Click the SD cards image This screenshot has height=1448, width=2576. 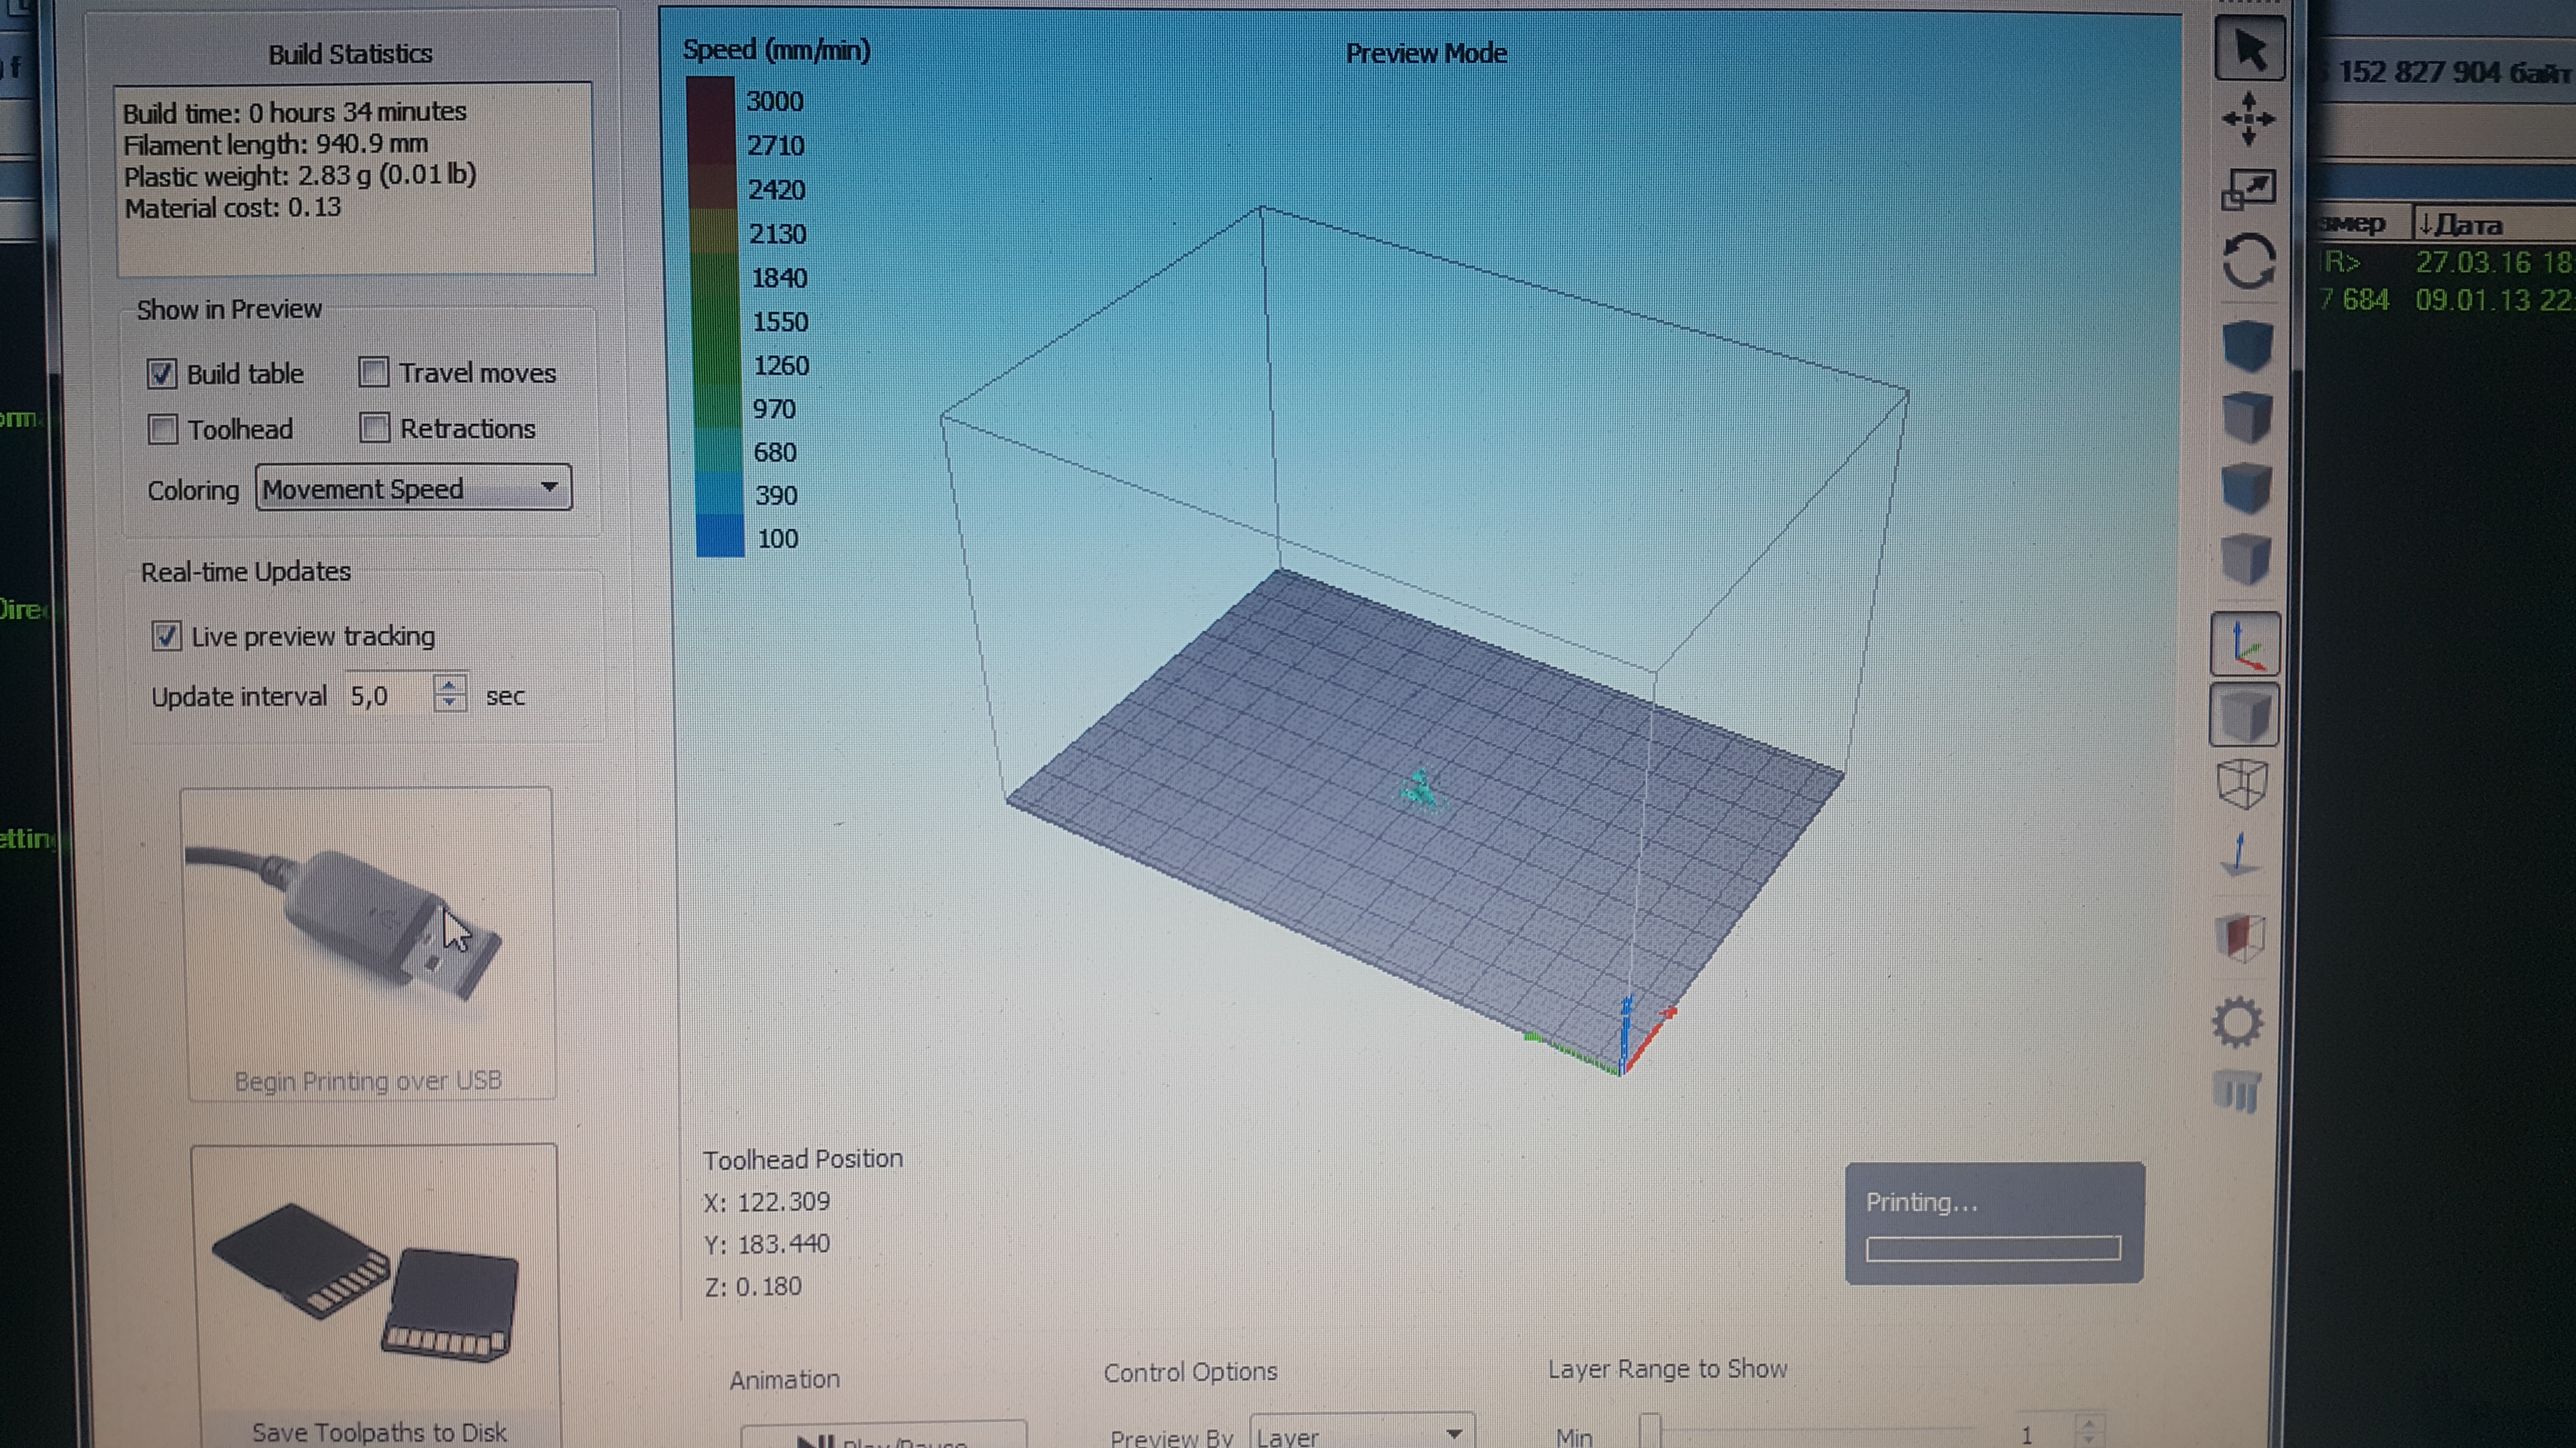point(366,1283)
